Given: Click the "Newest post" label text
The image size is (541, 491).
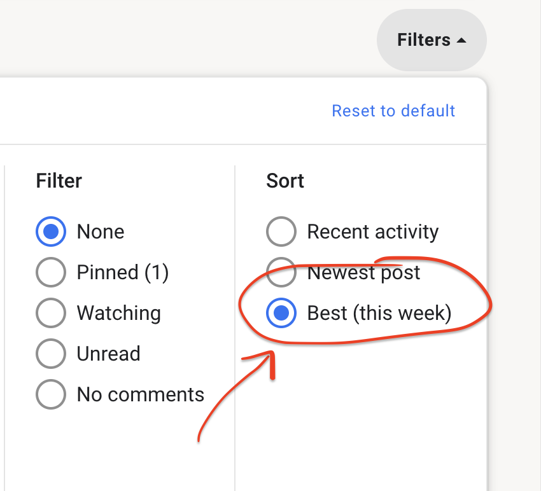Looking at the screenshot, I should [x=363, y=272].
